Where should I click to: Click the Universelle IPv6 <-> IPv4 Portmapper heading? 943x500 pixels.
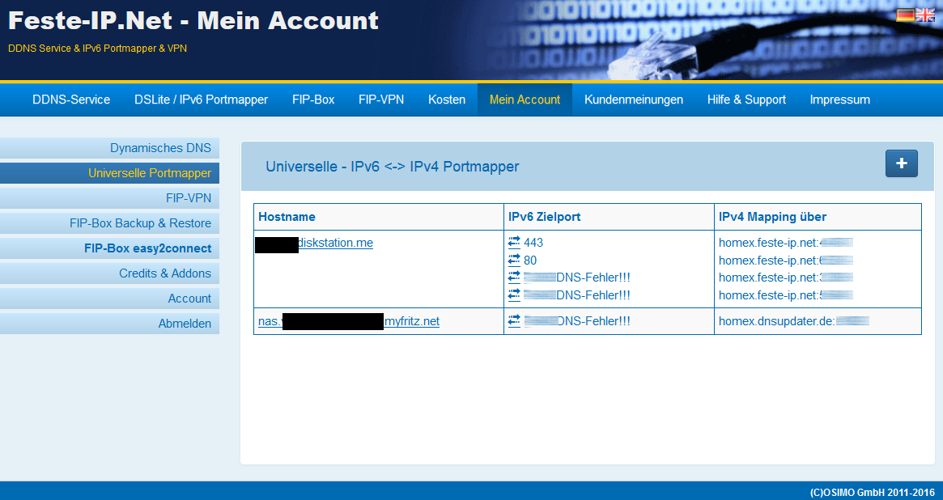pos(392,167)
